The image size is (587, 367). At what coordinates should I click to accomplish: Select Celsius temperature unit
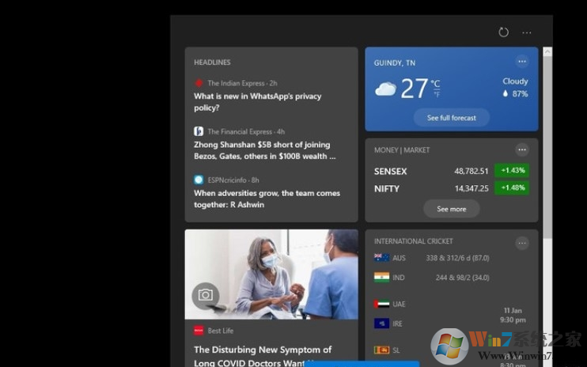436,83
